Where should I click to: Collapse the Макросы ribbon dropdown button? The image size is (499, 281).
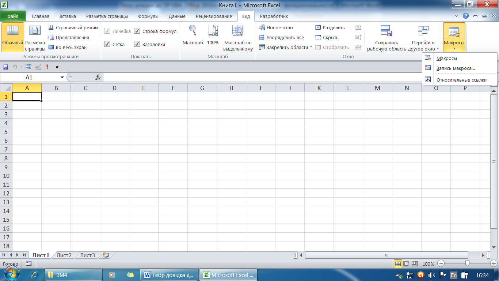(x=454, y=38)
